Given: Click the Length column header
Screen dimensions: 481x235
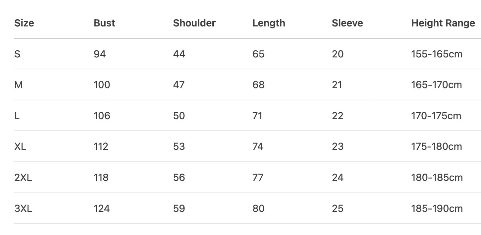Looking at the screenshot, I should pos(269,23).
